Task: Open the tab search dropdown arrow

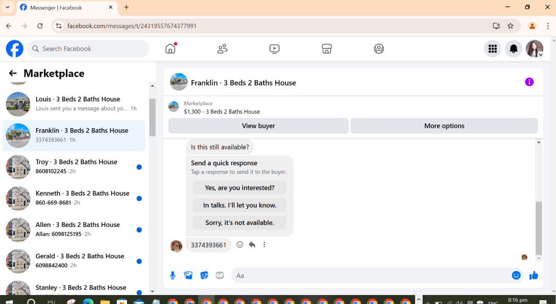Action: point(7,7)
